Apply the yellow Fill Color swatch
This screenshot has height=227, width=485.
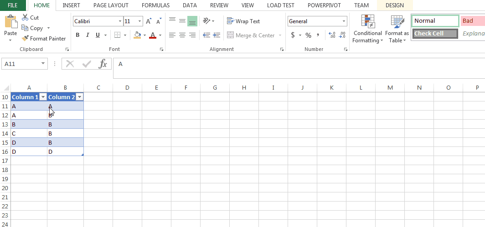(x=137, y=35)
